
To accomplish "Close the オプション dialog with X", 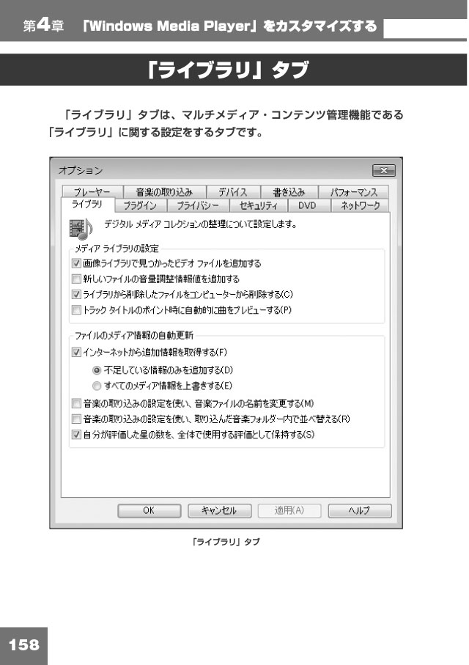I will (x=384, y=171).
